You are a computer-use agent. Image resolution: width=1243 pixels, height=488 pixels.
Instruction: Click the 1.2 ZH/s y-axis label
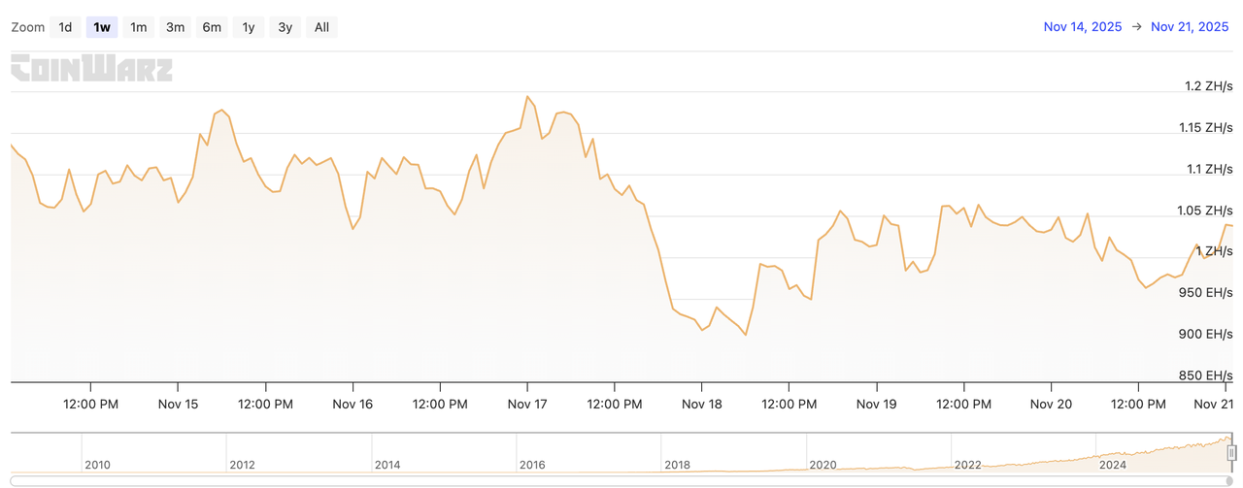[x=1208, y=86]
